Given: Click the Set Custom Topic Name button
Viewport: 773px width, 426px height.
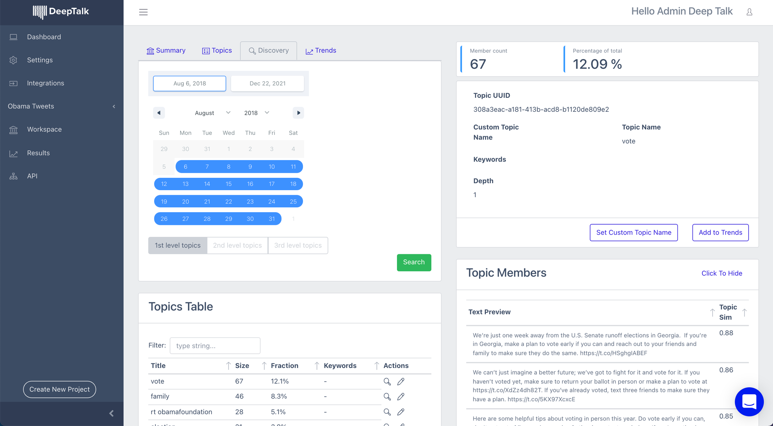Looking at the screenshot, I should (634, 232).
